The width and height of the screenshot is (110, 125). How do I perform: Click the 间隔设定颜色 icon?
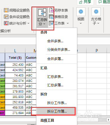click(x=6, y=10)
